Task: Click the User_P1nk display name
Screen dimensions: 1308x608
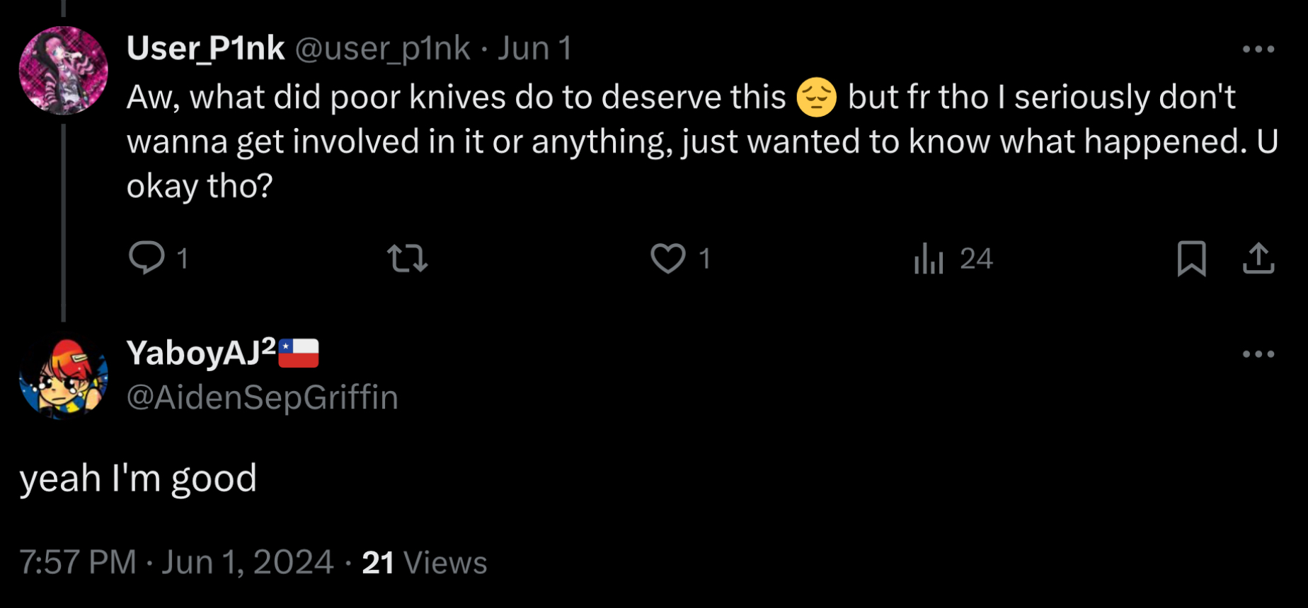Action: [205, 49]
